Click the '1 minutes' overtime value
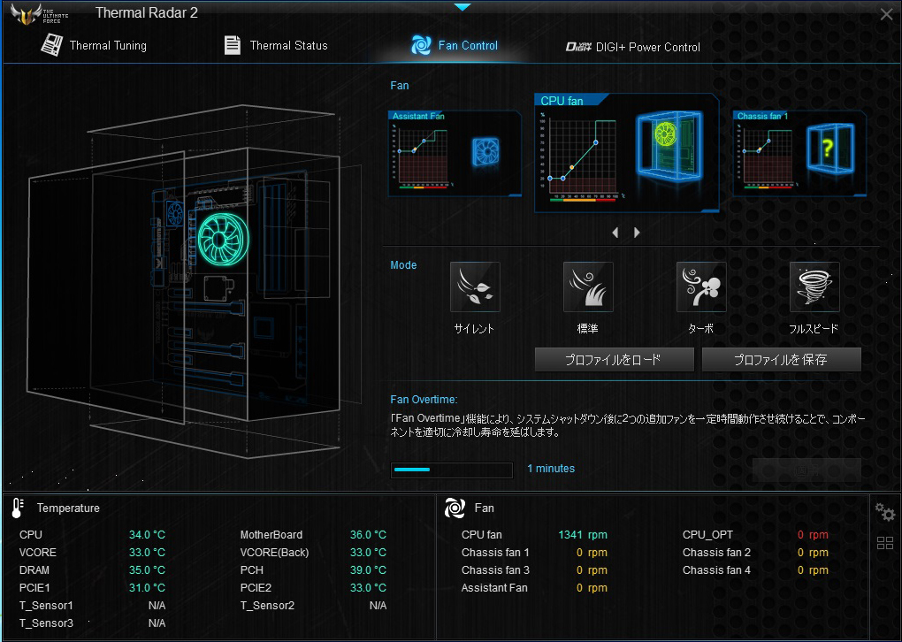This screenshot has height=642, width=902. pyautogui.click(x=551, y=469)
